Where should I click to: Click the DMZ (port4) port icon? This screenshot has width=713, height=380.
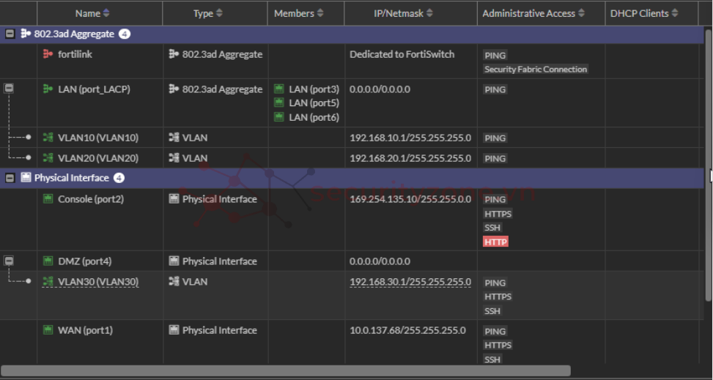tap(48, 261)
